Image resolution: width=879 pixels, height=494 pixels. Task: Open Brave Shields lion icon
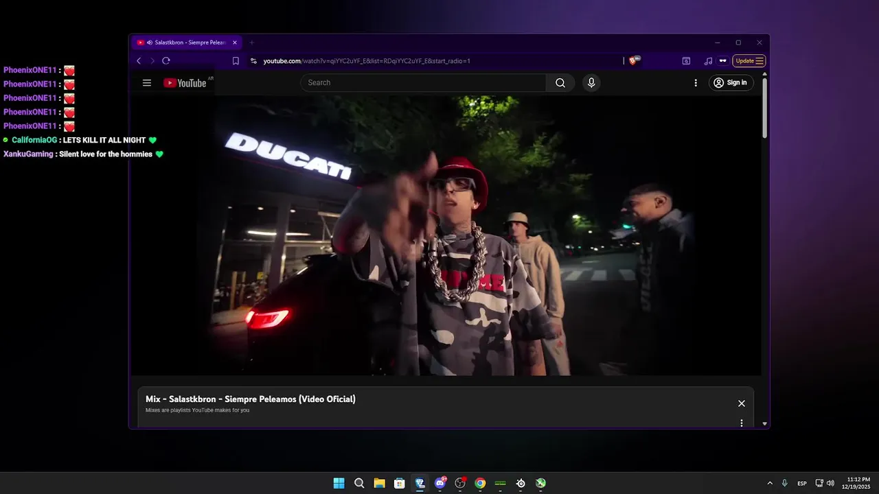[633, 61]
